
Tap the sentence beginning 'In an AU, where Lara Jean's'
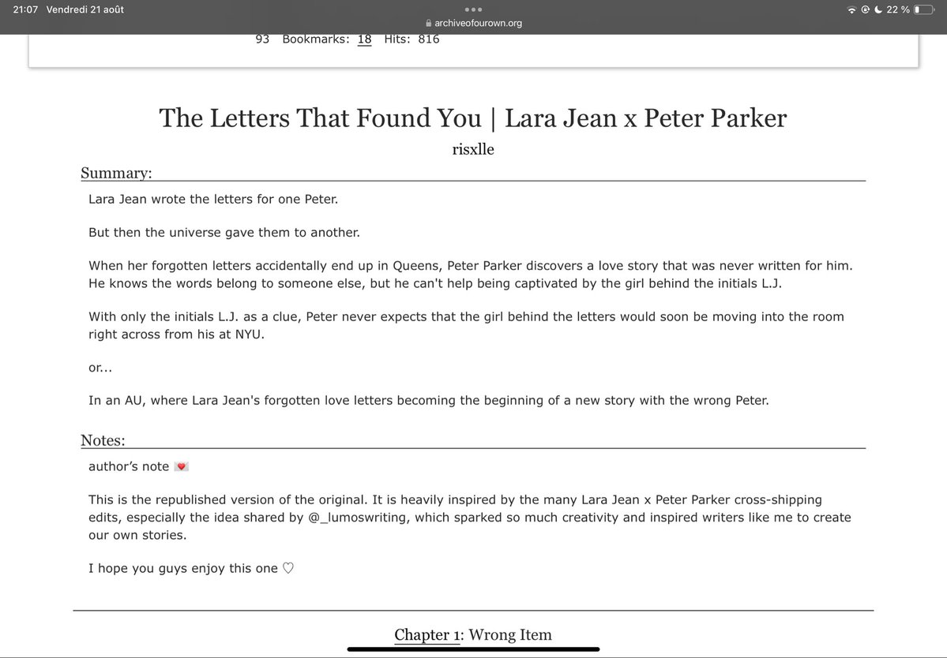[429, 401]
